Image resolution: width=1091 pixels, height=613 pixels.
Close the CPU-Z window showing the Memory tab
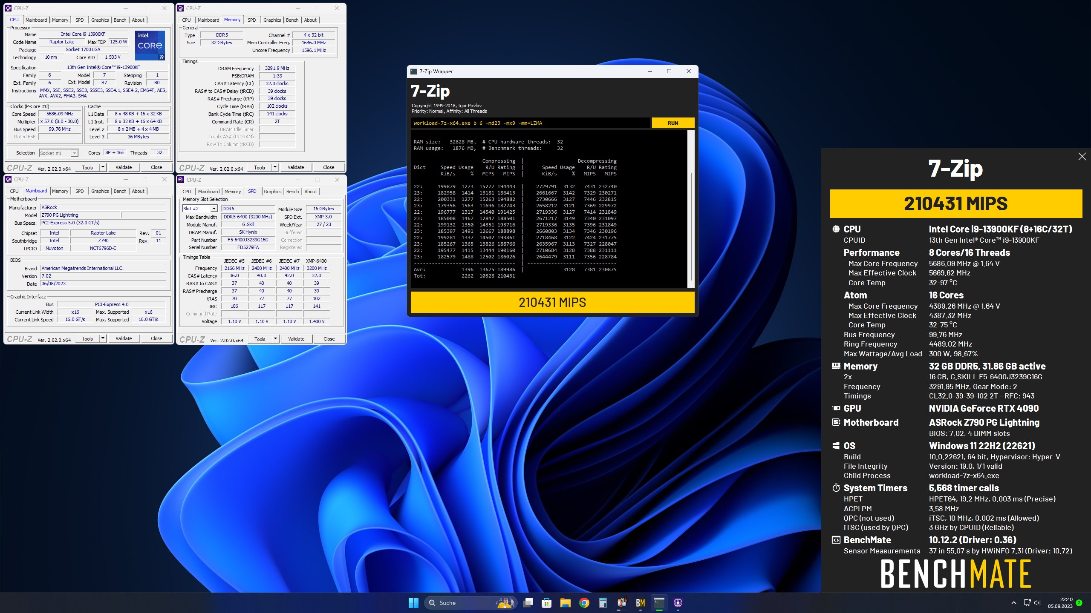point(337,8)
